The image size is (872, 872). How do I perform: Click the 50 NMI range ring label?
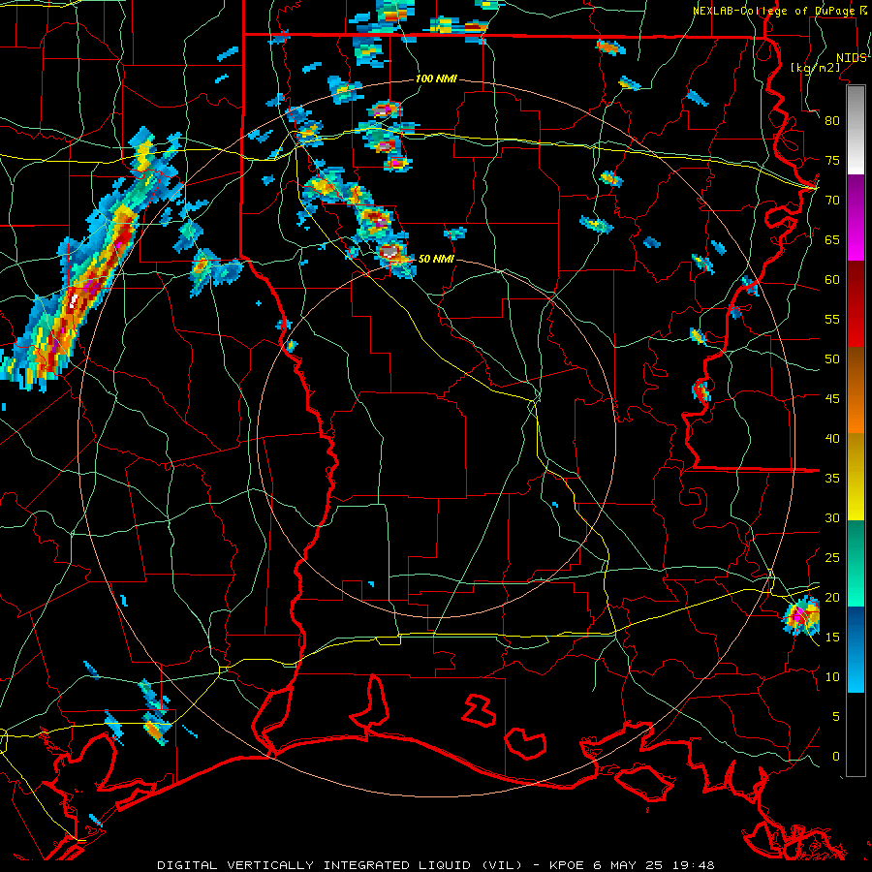tap(436, 259)
